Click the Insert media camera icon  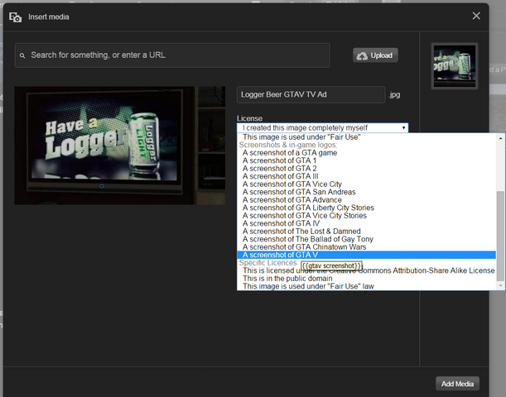(x=15, y=17)
